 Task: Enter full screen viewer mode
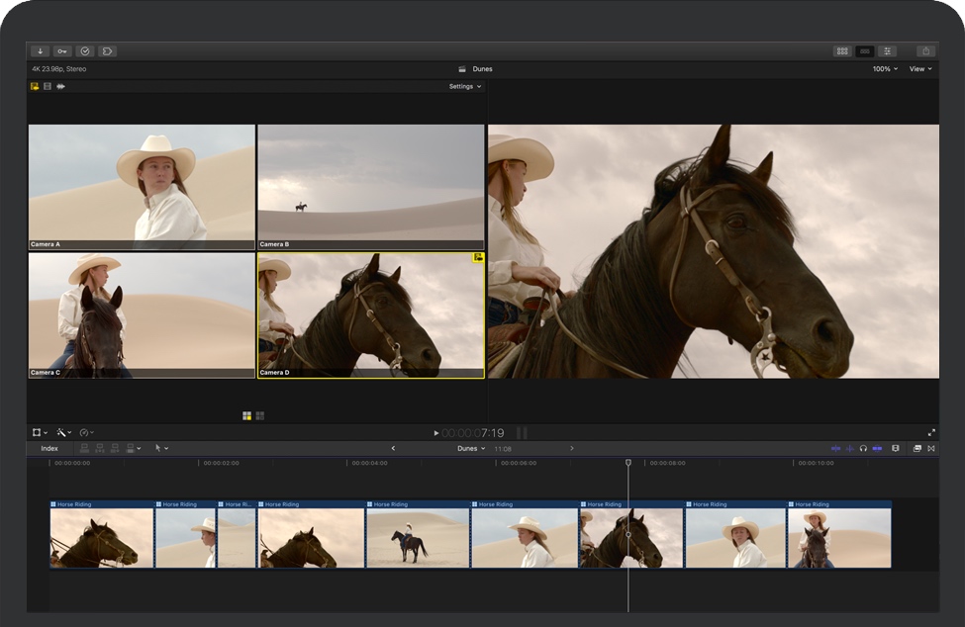(931, 433)
